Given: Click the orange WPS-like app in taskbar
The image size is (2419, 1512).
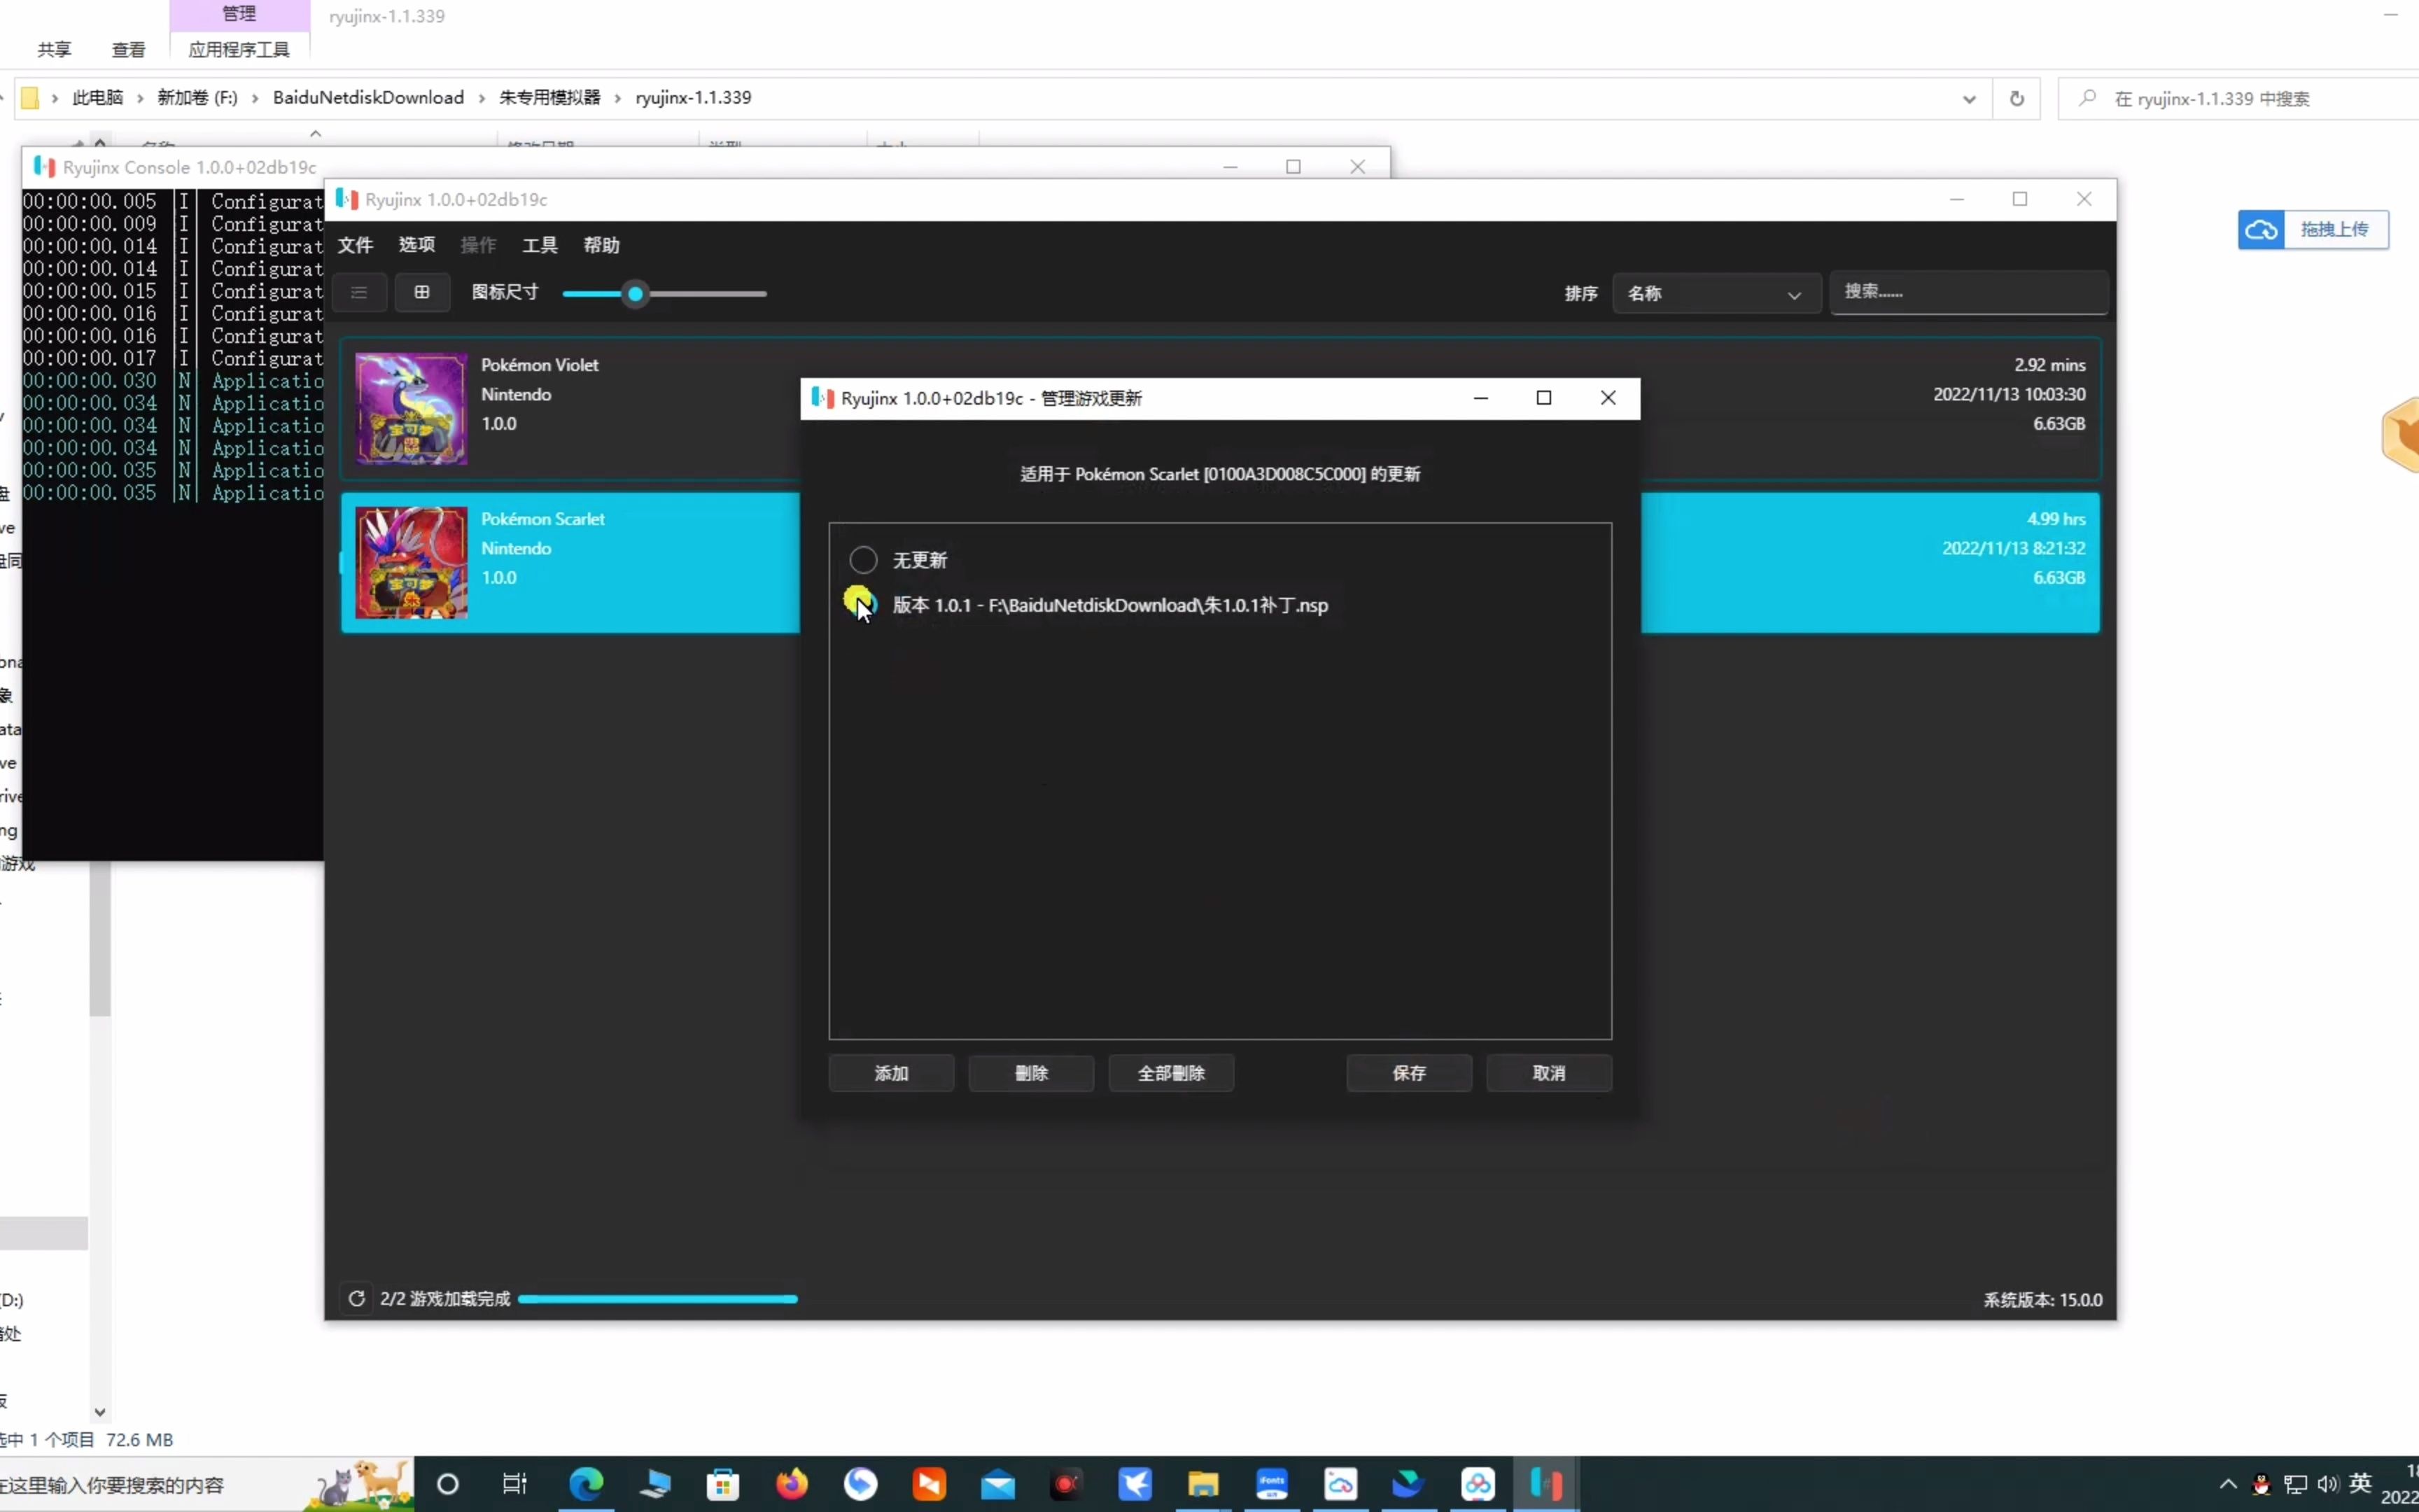Looking at the screenshot, I should 929,1484.
